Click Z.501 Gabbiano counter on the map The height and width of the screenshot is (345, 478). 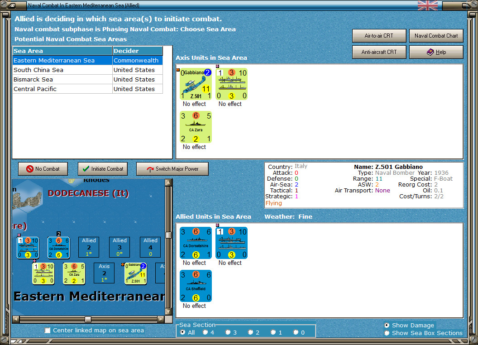tap(136, 273)
